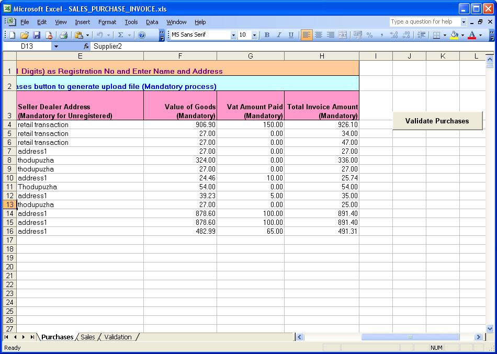The height and width of the screenshot is (354, 497).
Task: Jump to last sheet tab arrow
Action: 32,337
